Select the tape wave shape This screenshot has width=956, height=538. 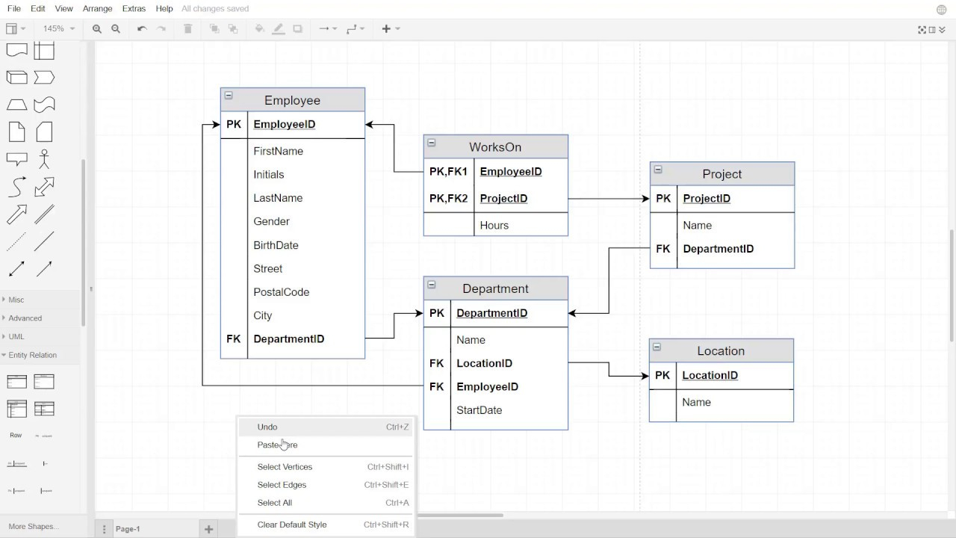[44, 105]
